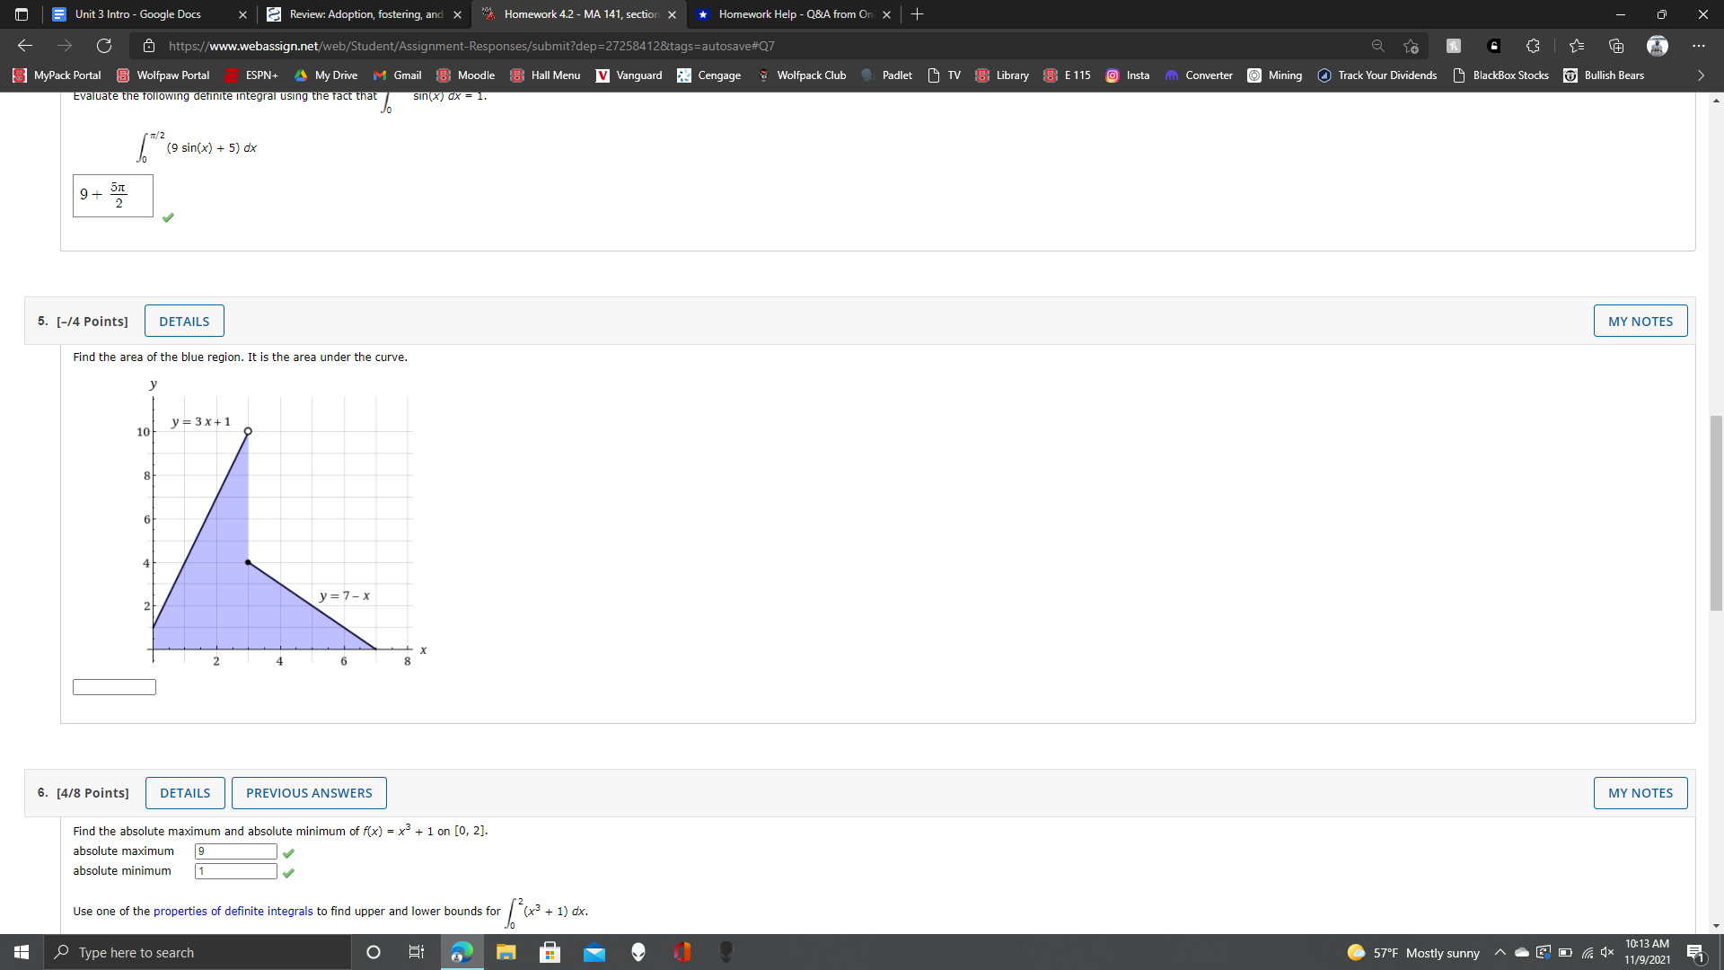Open the browser extensions puzzle icon
Image resolution: width=1724 pixels, height=970 pixels.
point(1533,46)
